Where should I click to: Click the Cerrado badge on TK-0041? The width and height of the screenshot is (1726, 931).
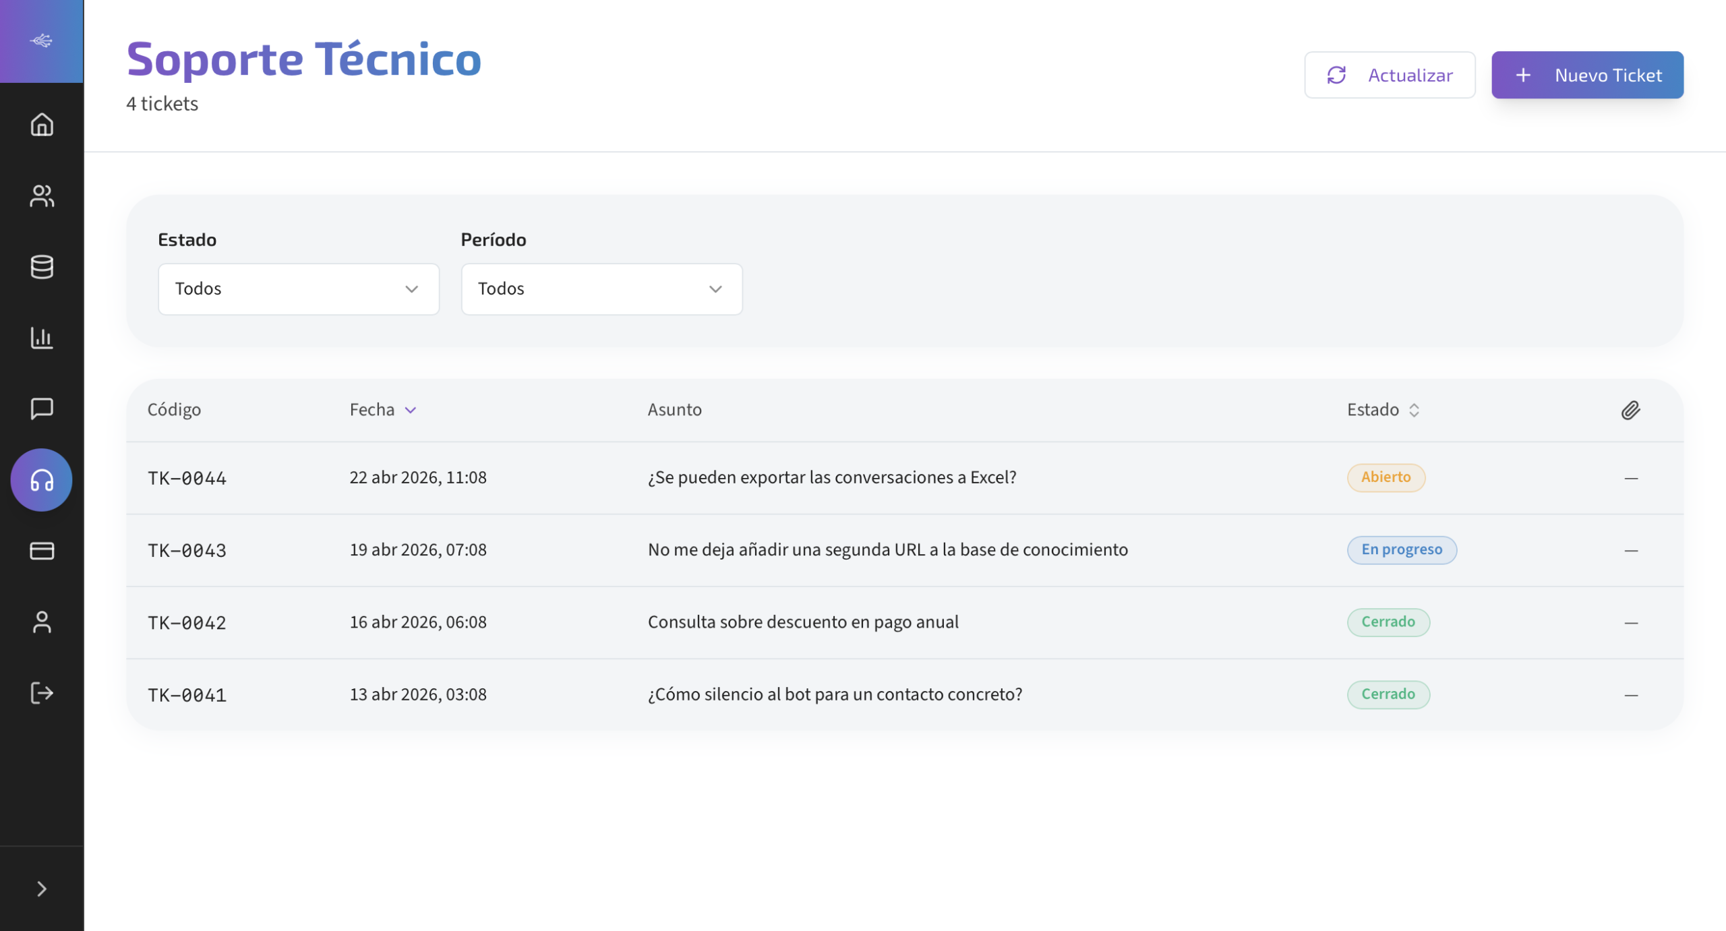(x=1388, y=694)
